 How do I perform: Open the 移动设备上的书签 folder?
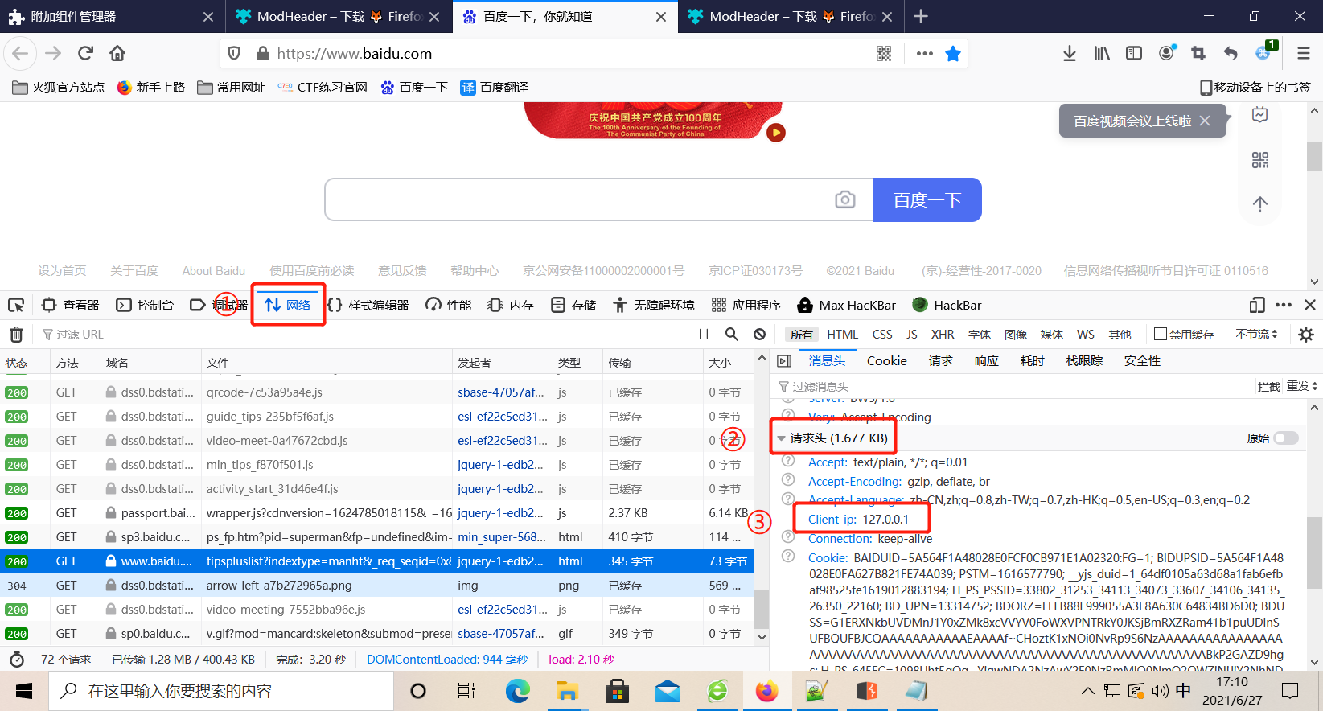(1255, 87)
